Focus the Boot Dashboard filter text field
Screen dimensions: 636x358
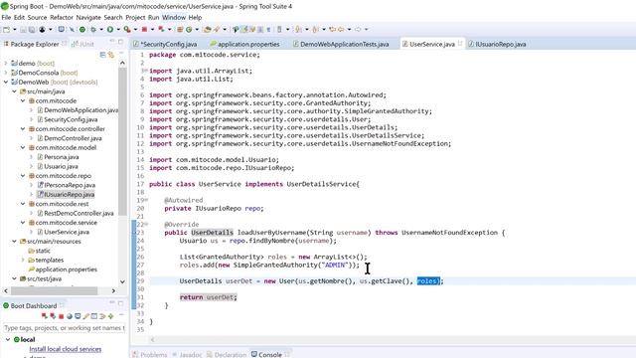click(x=64, y=328)
